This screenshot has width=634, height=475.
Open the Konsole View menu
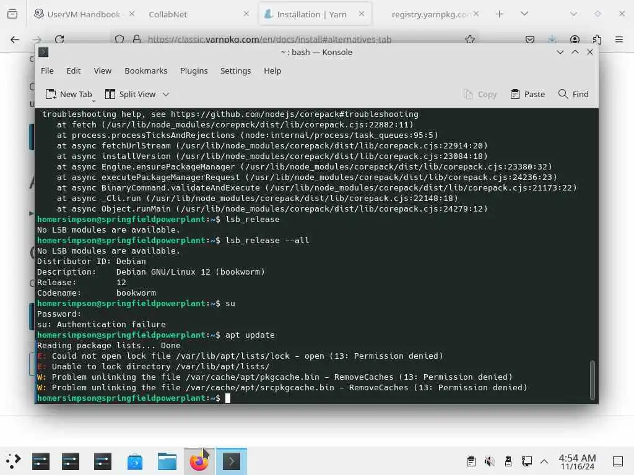coord(102,71)
